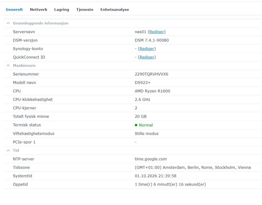Click the NTP-server label
This screenshot has width=262, height=205.
pyautogui.click(x=23, y=159)
